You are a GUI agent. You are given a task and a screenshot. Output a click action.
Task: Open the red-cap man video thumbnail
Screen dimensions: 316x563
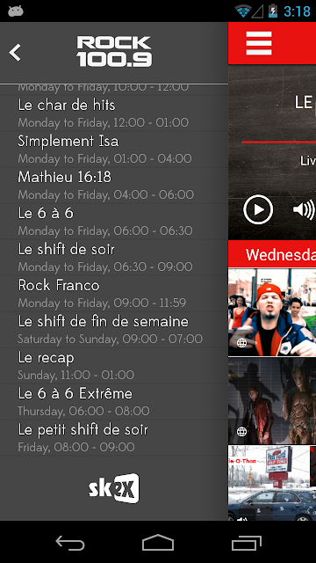[272, 312]
